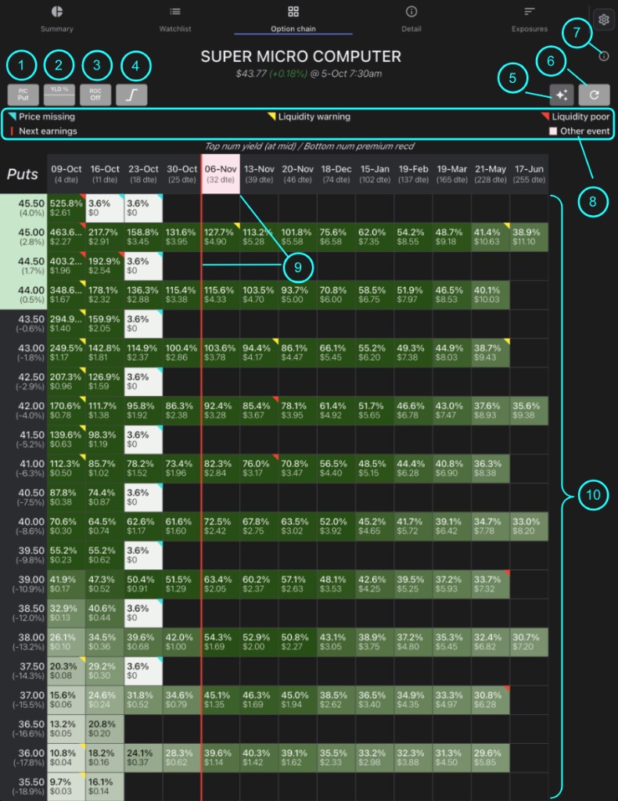Select the 20-Nov expiry column header

298,174
